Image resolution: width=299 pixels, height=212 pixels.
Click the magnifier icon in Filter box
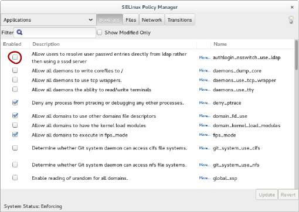coord(19,32)
